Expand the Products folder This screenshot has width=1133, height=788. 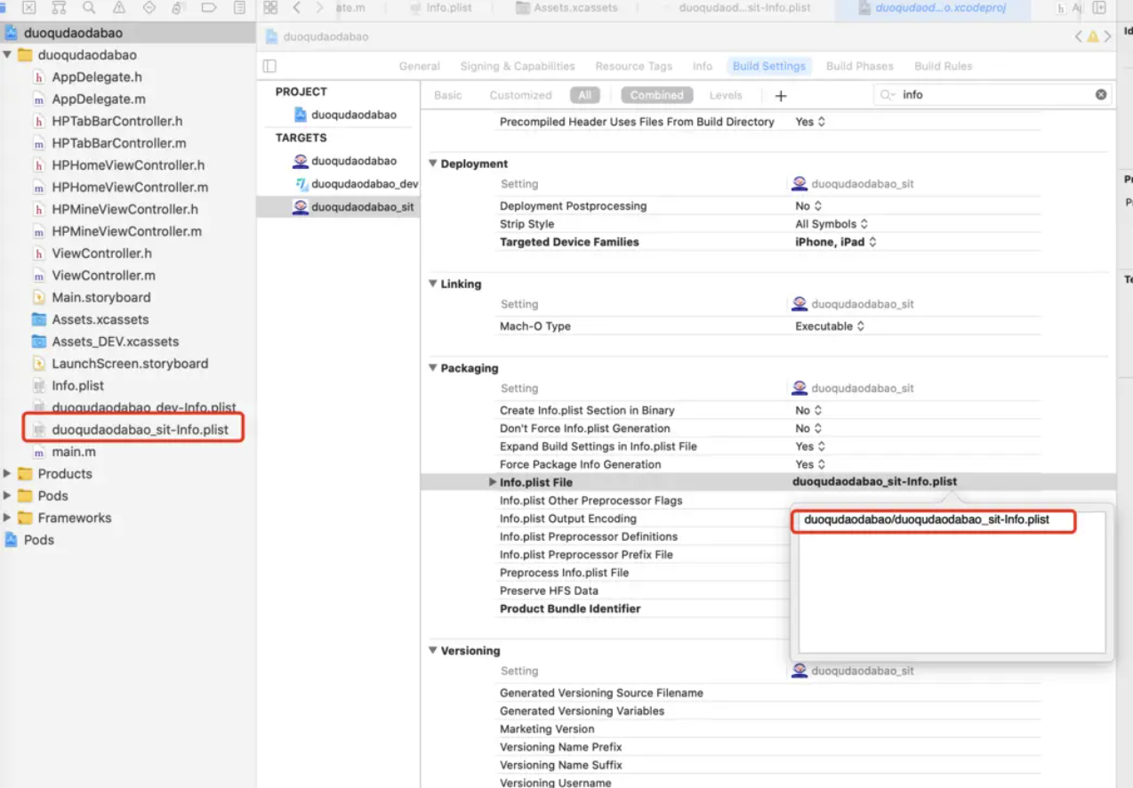click(x=7, y=473)
